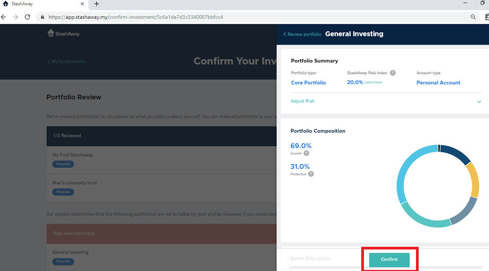Click the gray-blue donut chart segment

pyautogui.click(x=466, y=212)
